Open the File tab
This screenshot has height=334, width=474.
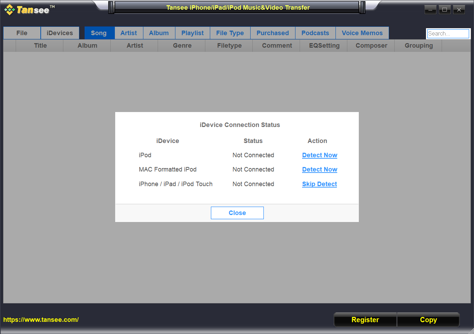tap(22, 33)
